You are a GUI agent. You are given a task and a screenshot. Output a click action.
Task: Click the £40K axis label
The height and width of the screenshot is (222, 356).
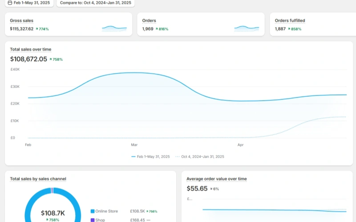click(15, 69)
